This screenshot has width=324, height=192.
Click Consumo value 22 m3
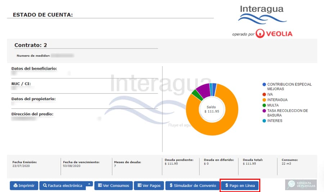(x=286, y=164)
